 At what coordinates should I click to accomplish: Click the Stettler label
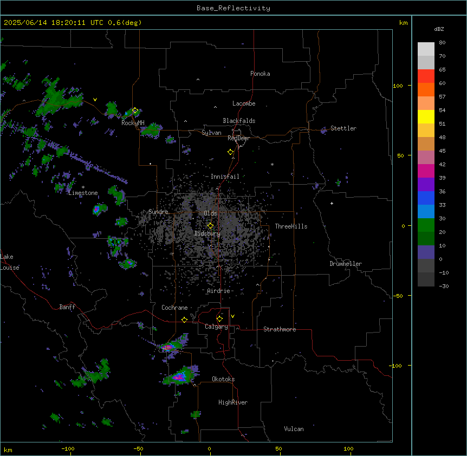pos(343,128)
